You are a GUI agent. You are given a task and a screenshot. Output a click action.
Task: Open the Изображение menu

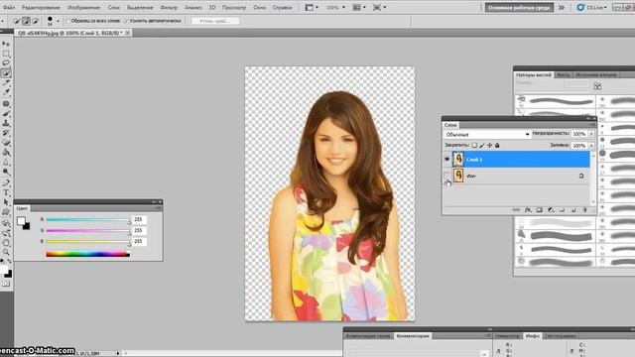(x=83, y=7)
